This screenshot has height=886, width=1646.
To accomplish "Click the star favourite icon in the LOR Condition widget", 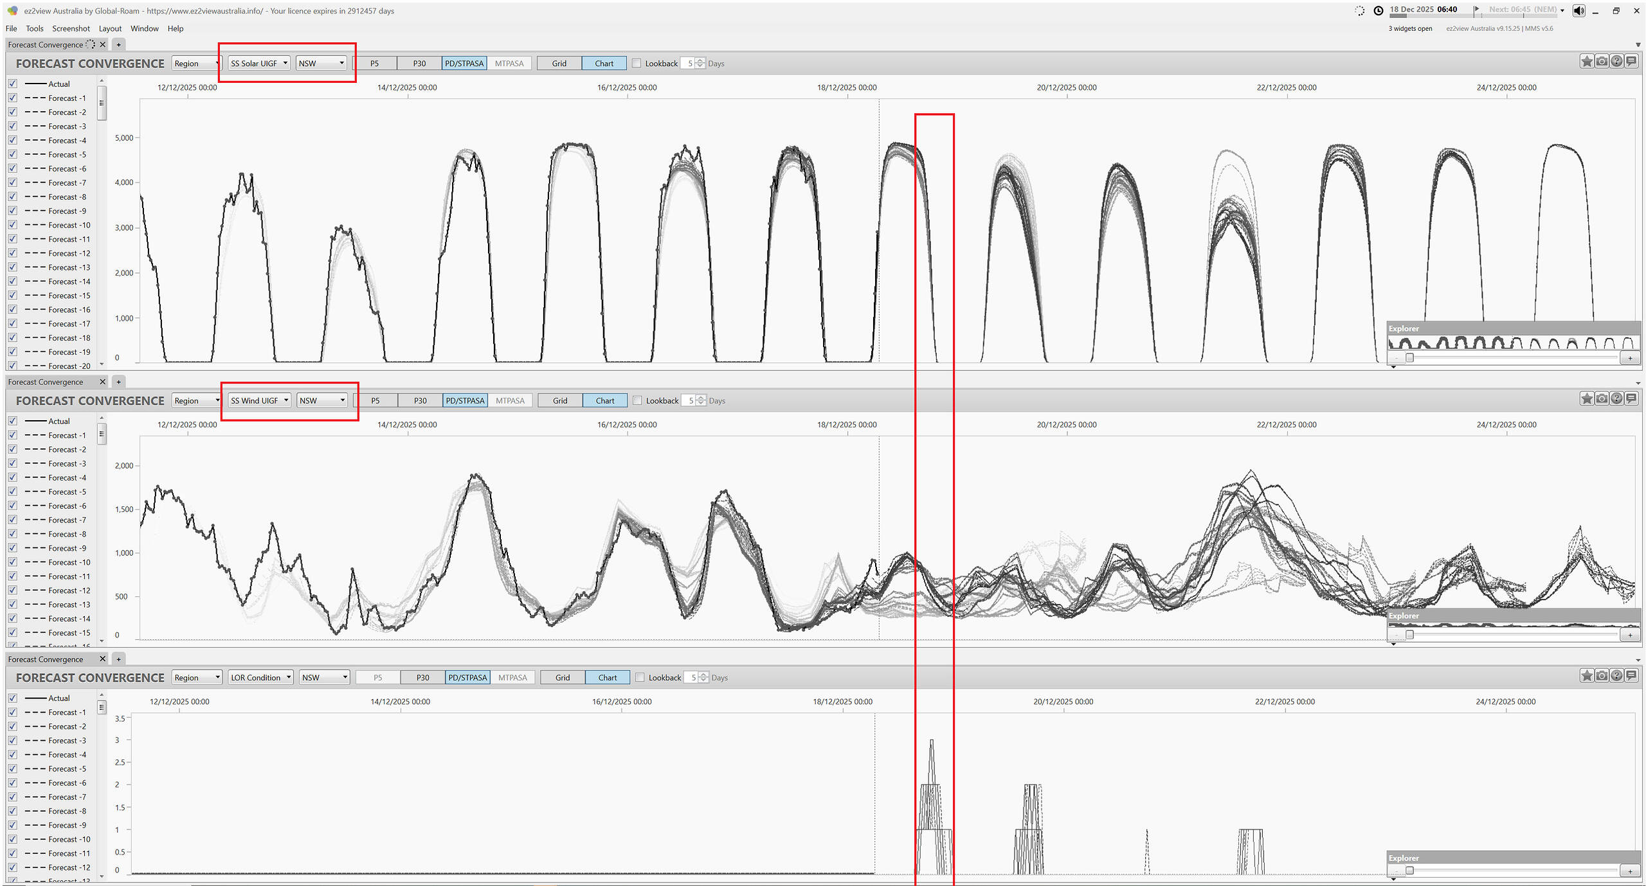I will [x=1586, y=676].
